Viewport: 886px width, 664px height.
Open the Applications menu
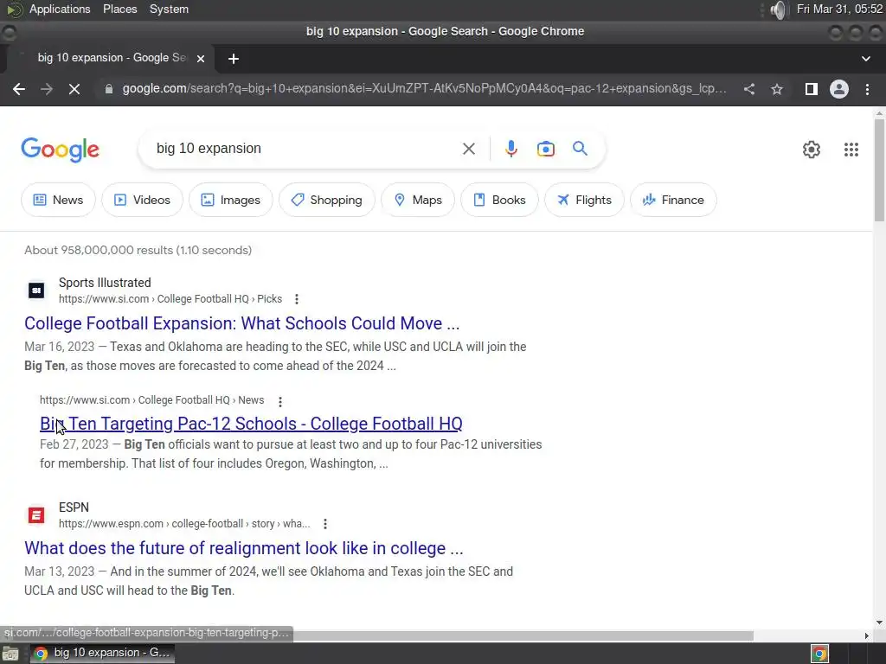pyautogui.click(x=60, y=9)
